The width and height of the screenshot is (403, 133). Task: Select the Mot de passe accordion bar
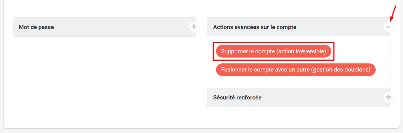(104, 27)
